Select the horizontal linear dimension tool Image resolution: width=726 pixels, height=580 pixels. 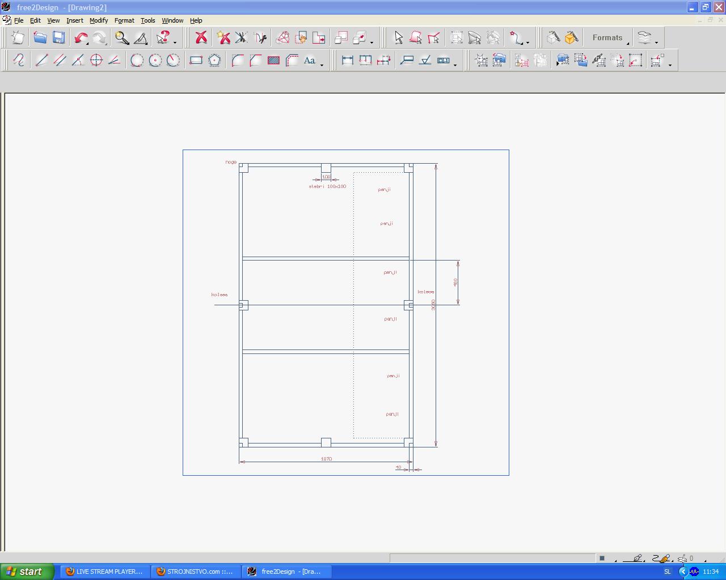pos(347,60)
